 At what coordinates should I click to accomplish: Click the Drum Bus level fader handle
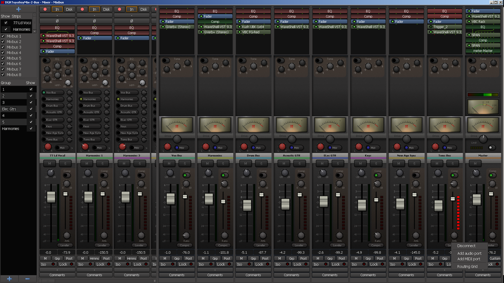(247, 205)
